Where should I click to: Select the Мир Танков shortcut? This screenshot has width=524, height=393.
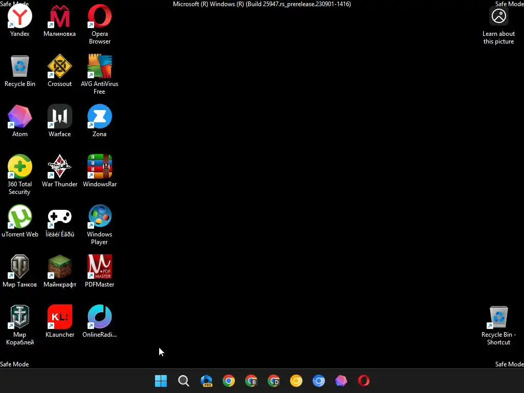tap(20, 267)
